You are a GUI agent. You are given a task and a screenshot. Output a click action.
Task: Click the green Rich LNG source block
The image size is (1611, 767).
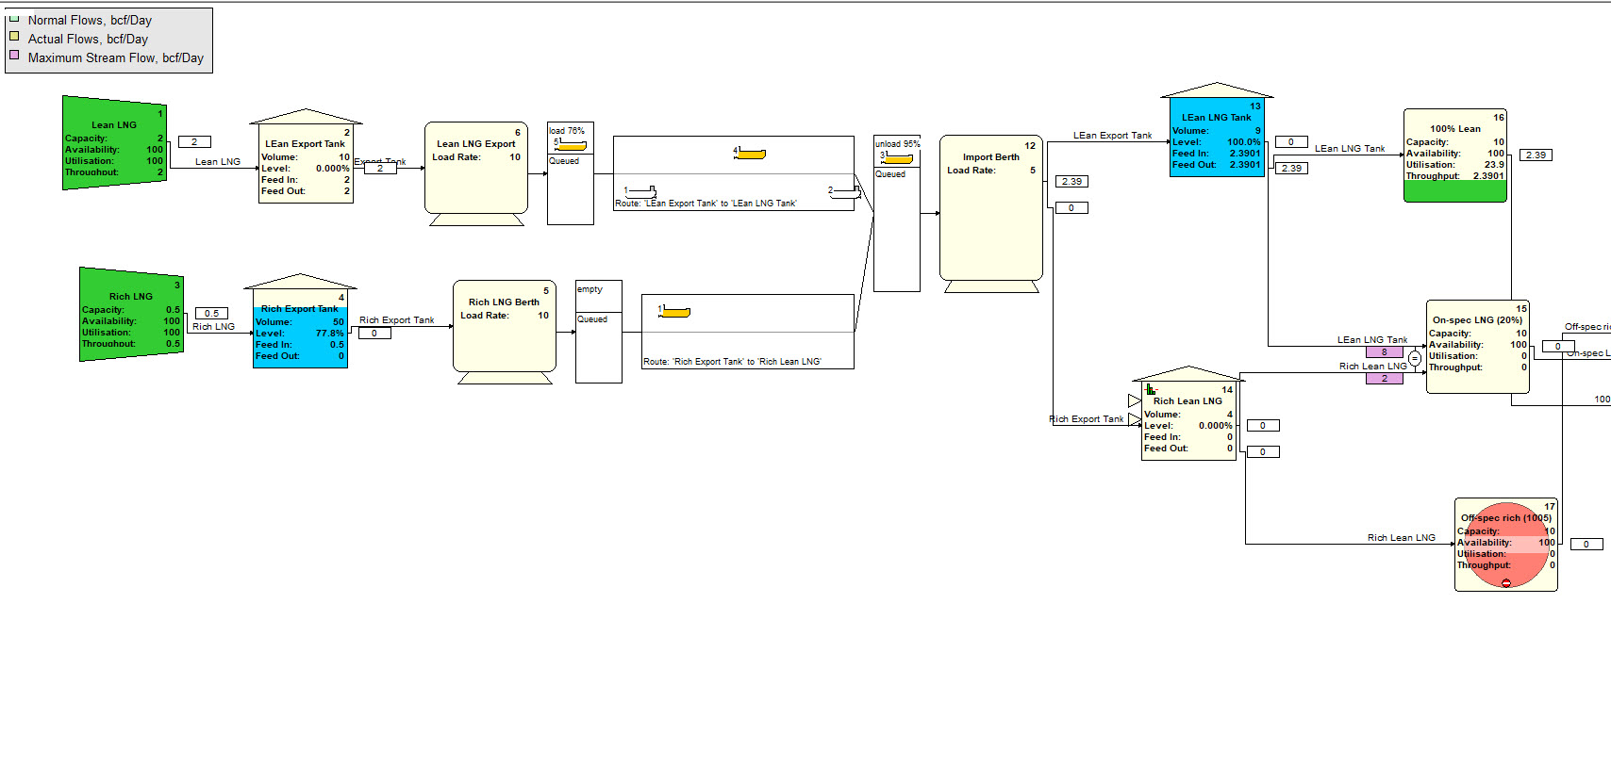coord(131,315)
